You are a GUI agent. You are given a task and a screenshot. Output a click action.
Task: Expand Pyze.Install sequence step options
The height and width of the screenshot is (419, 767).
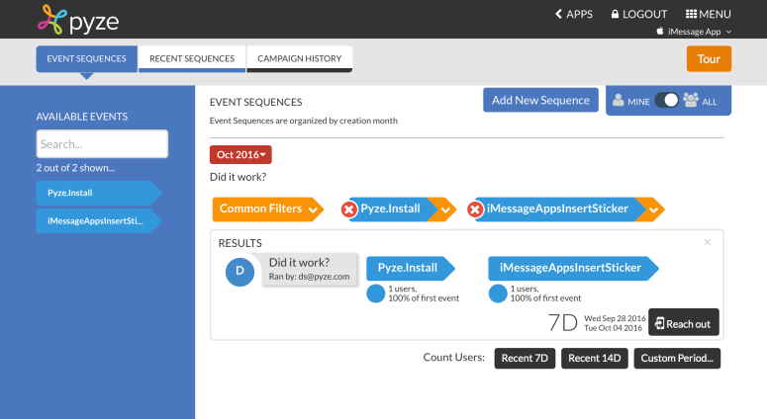click(x=445, y=209)
